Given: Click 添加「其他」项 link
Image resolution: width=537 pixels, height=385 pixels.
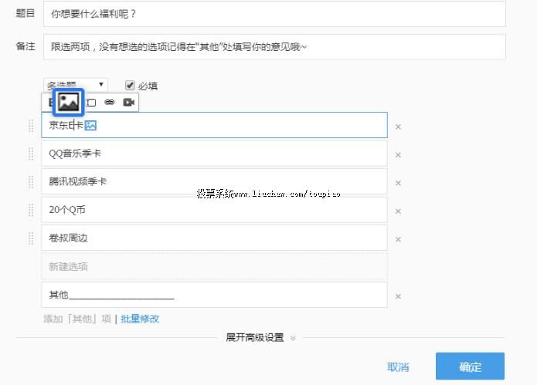Looking at the screenshot, I should pos(77,319).
